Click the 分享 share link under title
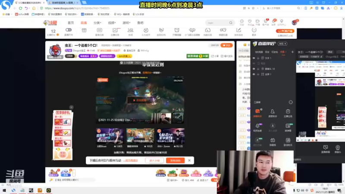 [215, 56]
